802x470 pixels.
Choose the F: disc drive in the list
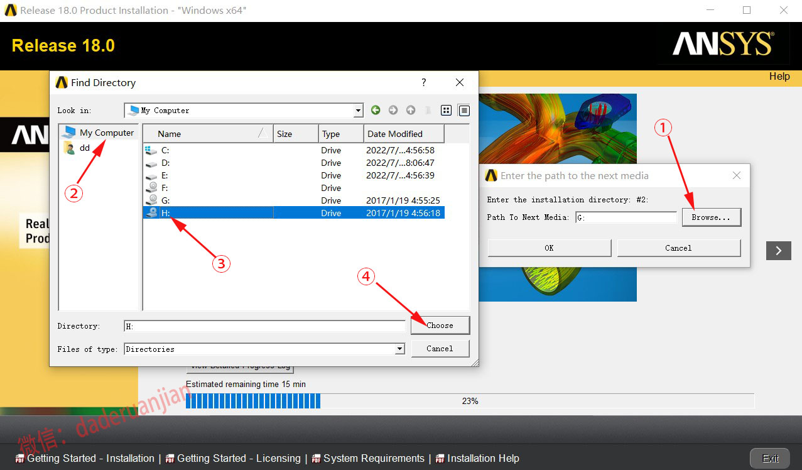tap(293, 188)
